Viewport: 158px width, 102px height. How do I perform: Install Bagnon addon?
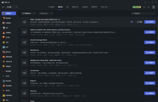(x=150, y=83)
